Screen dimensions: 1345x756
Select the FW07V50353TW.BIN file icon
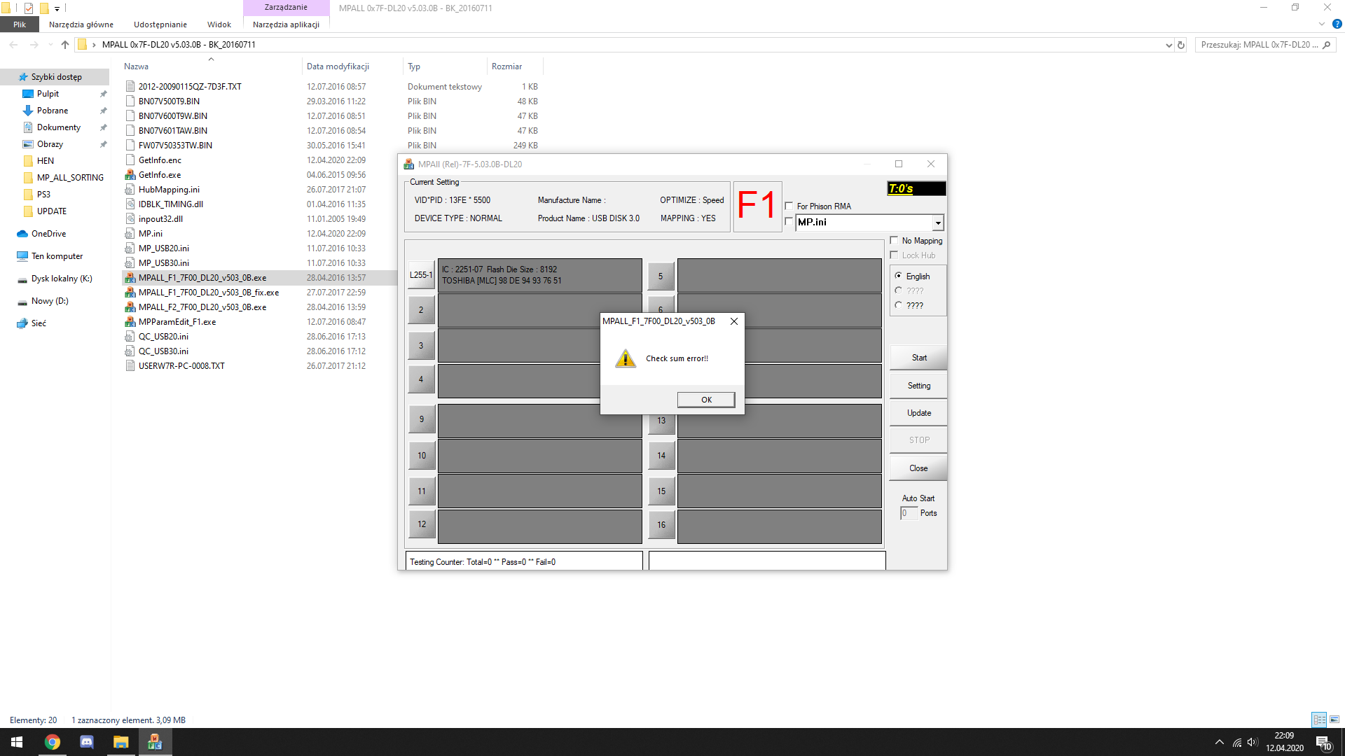[x=130, y=146]
